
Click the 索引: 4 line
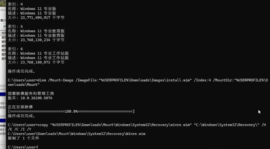pyautogui.click(x=15, y=4)
